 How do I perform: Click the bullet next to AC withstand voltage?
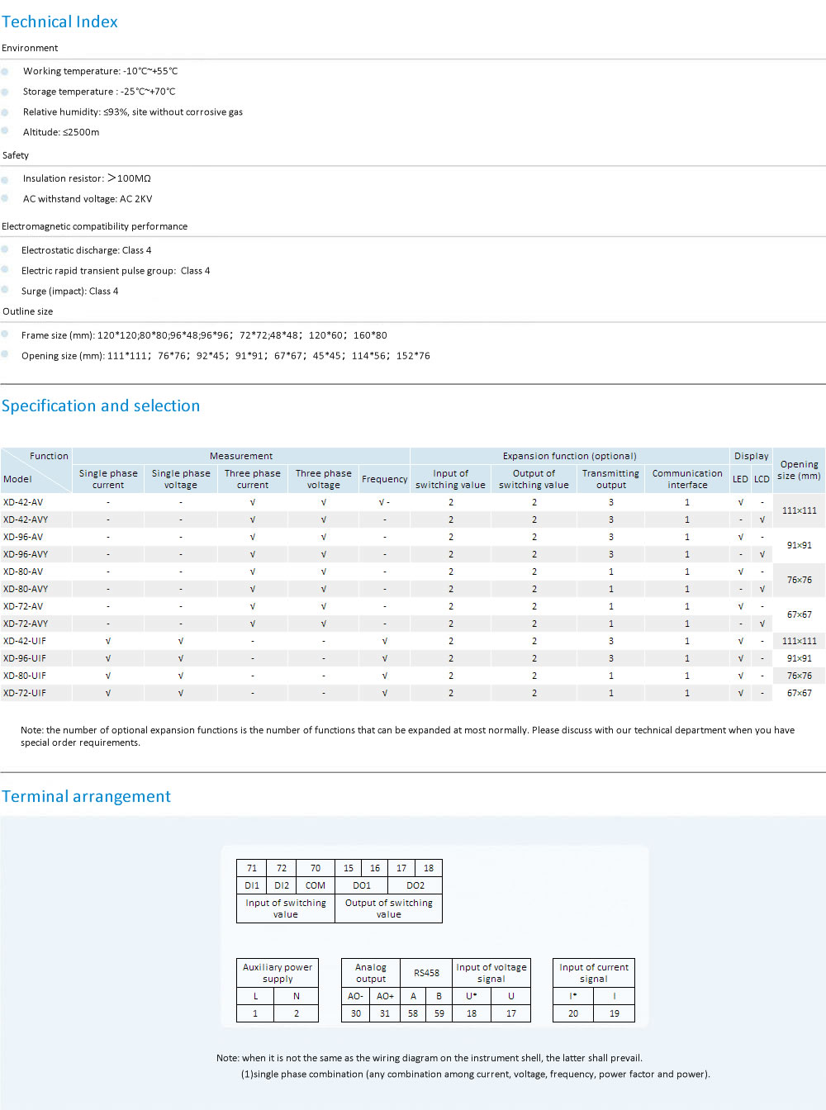(x=5, y=199)
